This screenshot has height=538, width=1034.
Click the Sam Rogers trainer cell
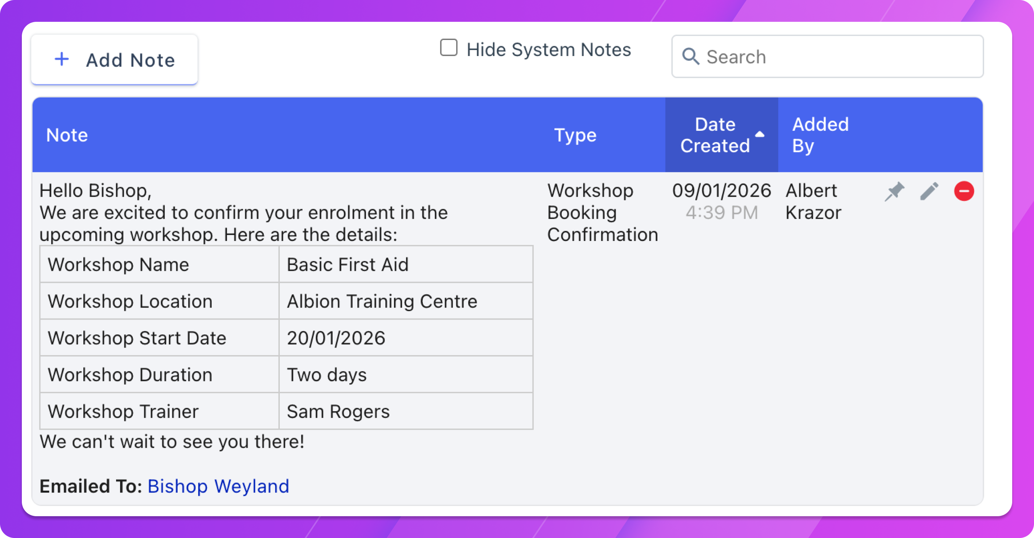click(x=406, y=411)
